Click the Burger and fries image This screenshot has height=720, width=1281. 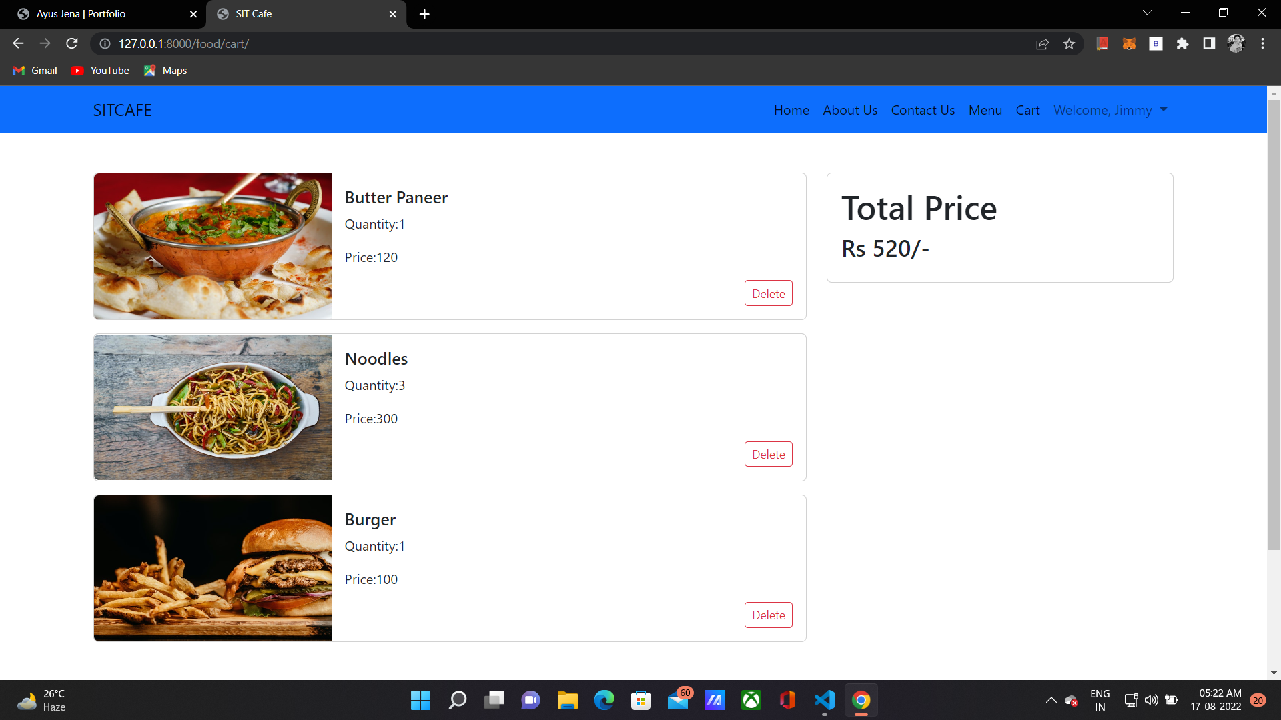click(213, 568)
